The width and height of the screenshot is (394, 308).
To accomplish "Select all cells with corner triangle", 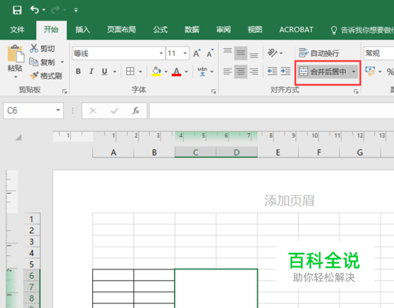I will [18, 137].
